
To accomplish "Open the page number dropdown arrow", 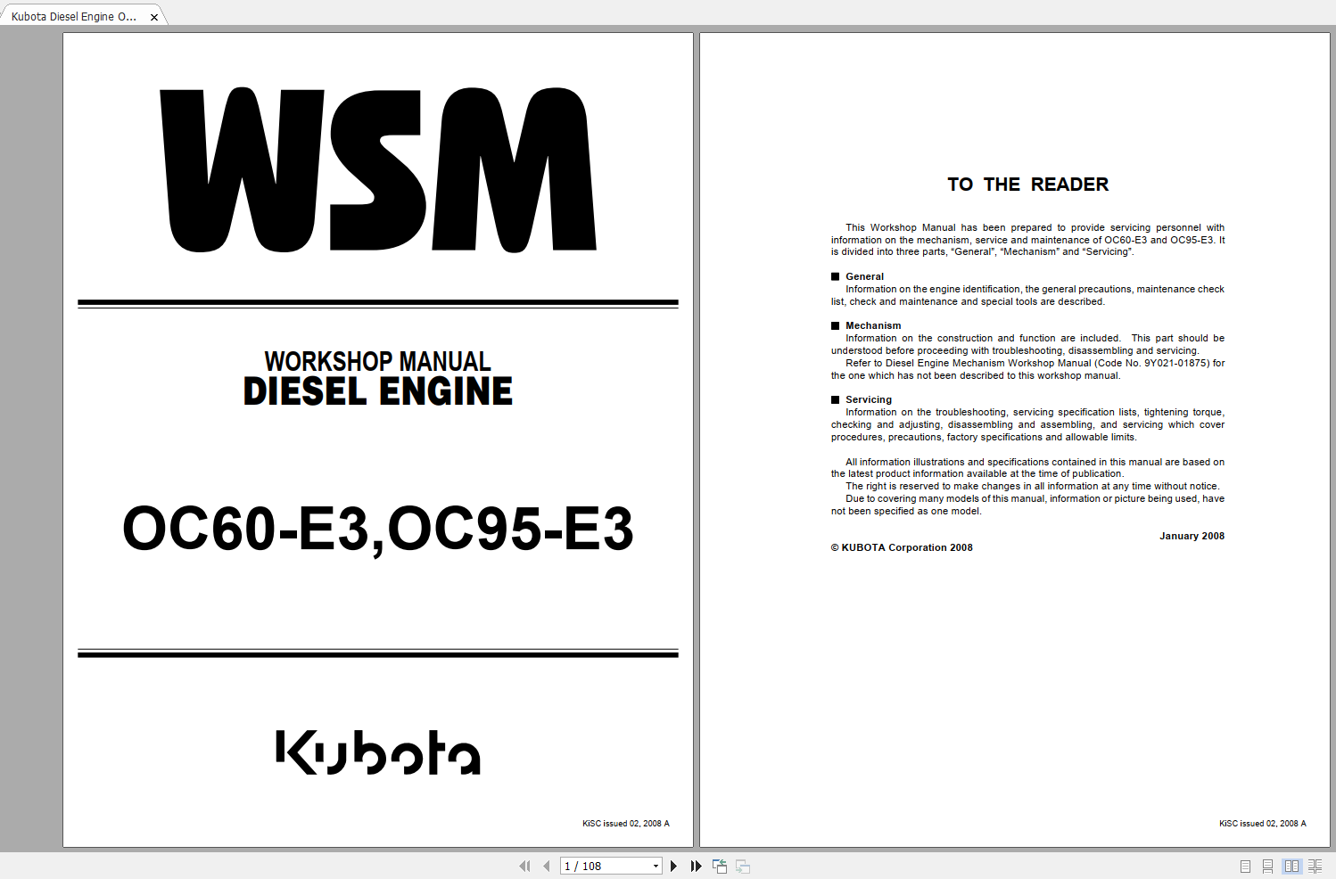I will coord(656,866).
